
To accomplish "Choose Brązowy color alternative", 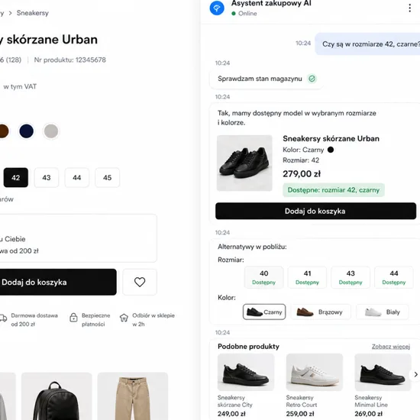I will (321, 312).
